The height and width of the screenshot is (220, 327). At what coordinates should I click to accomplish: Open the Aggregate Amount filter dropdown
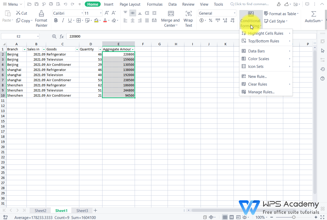133,49
